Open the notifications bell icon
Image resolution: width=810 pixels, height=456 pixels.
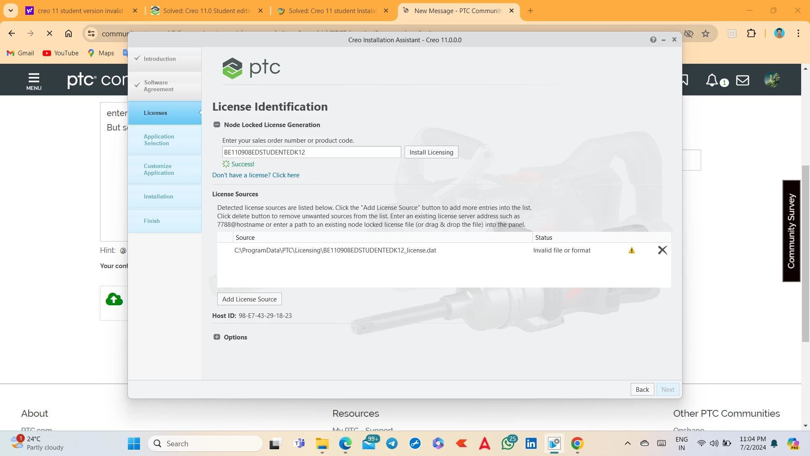(x=712, y=80)
